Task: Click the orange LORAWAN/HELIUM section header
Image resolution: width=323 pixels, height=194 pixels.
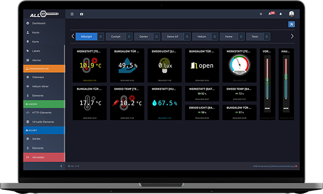Action: tap(44, 69)
